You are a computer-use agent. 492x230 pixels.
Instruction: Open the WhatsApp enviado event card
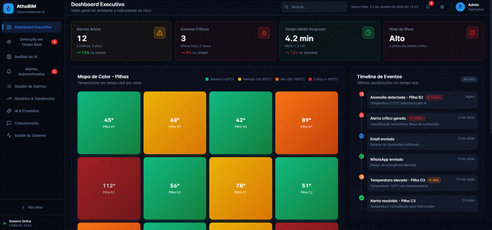423,162
